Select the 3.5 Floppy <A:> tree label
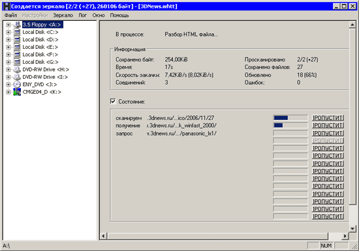359x251 pixels. coord(42,25)
